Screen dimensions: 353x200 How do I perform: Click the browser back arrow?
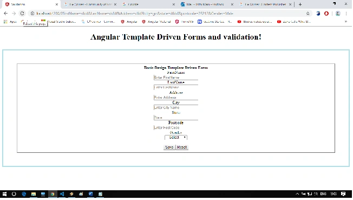click(6, 14)
